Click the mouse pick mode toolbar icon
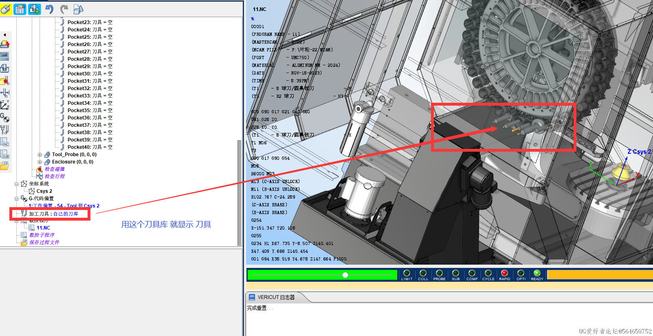The height and width of the screenshot is (336, 653). pyautogui.click(x=6, y=9)
